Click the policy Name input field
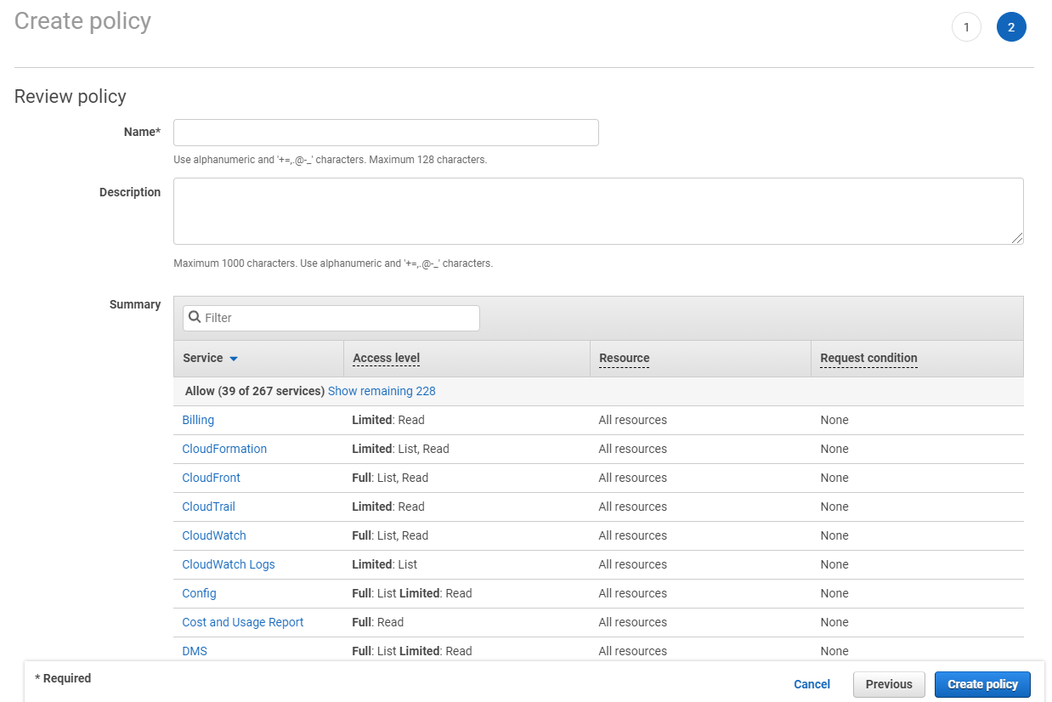Image resolution: width=1052 pixels, height=702 pixels. pos(386,133)
